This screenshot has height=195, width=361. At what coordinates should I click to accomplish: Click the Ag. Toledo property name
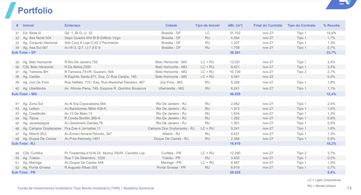point(31,158)
